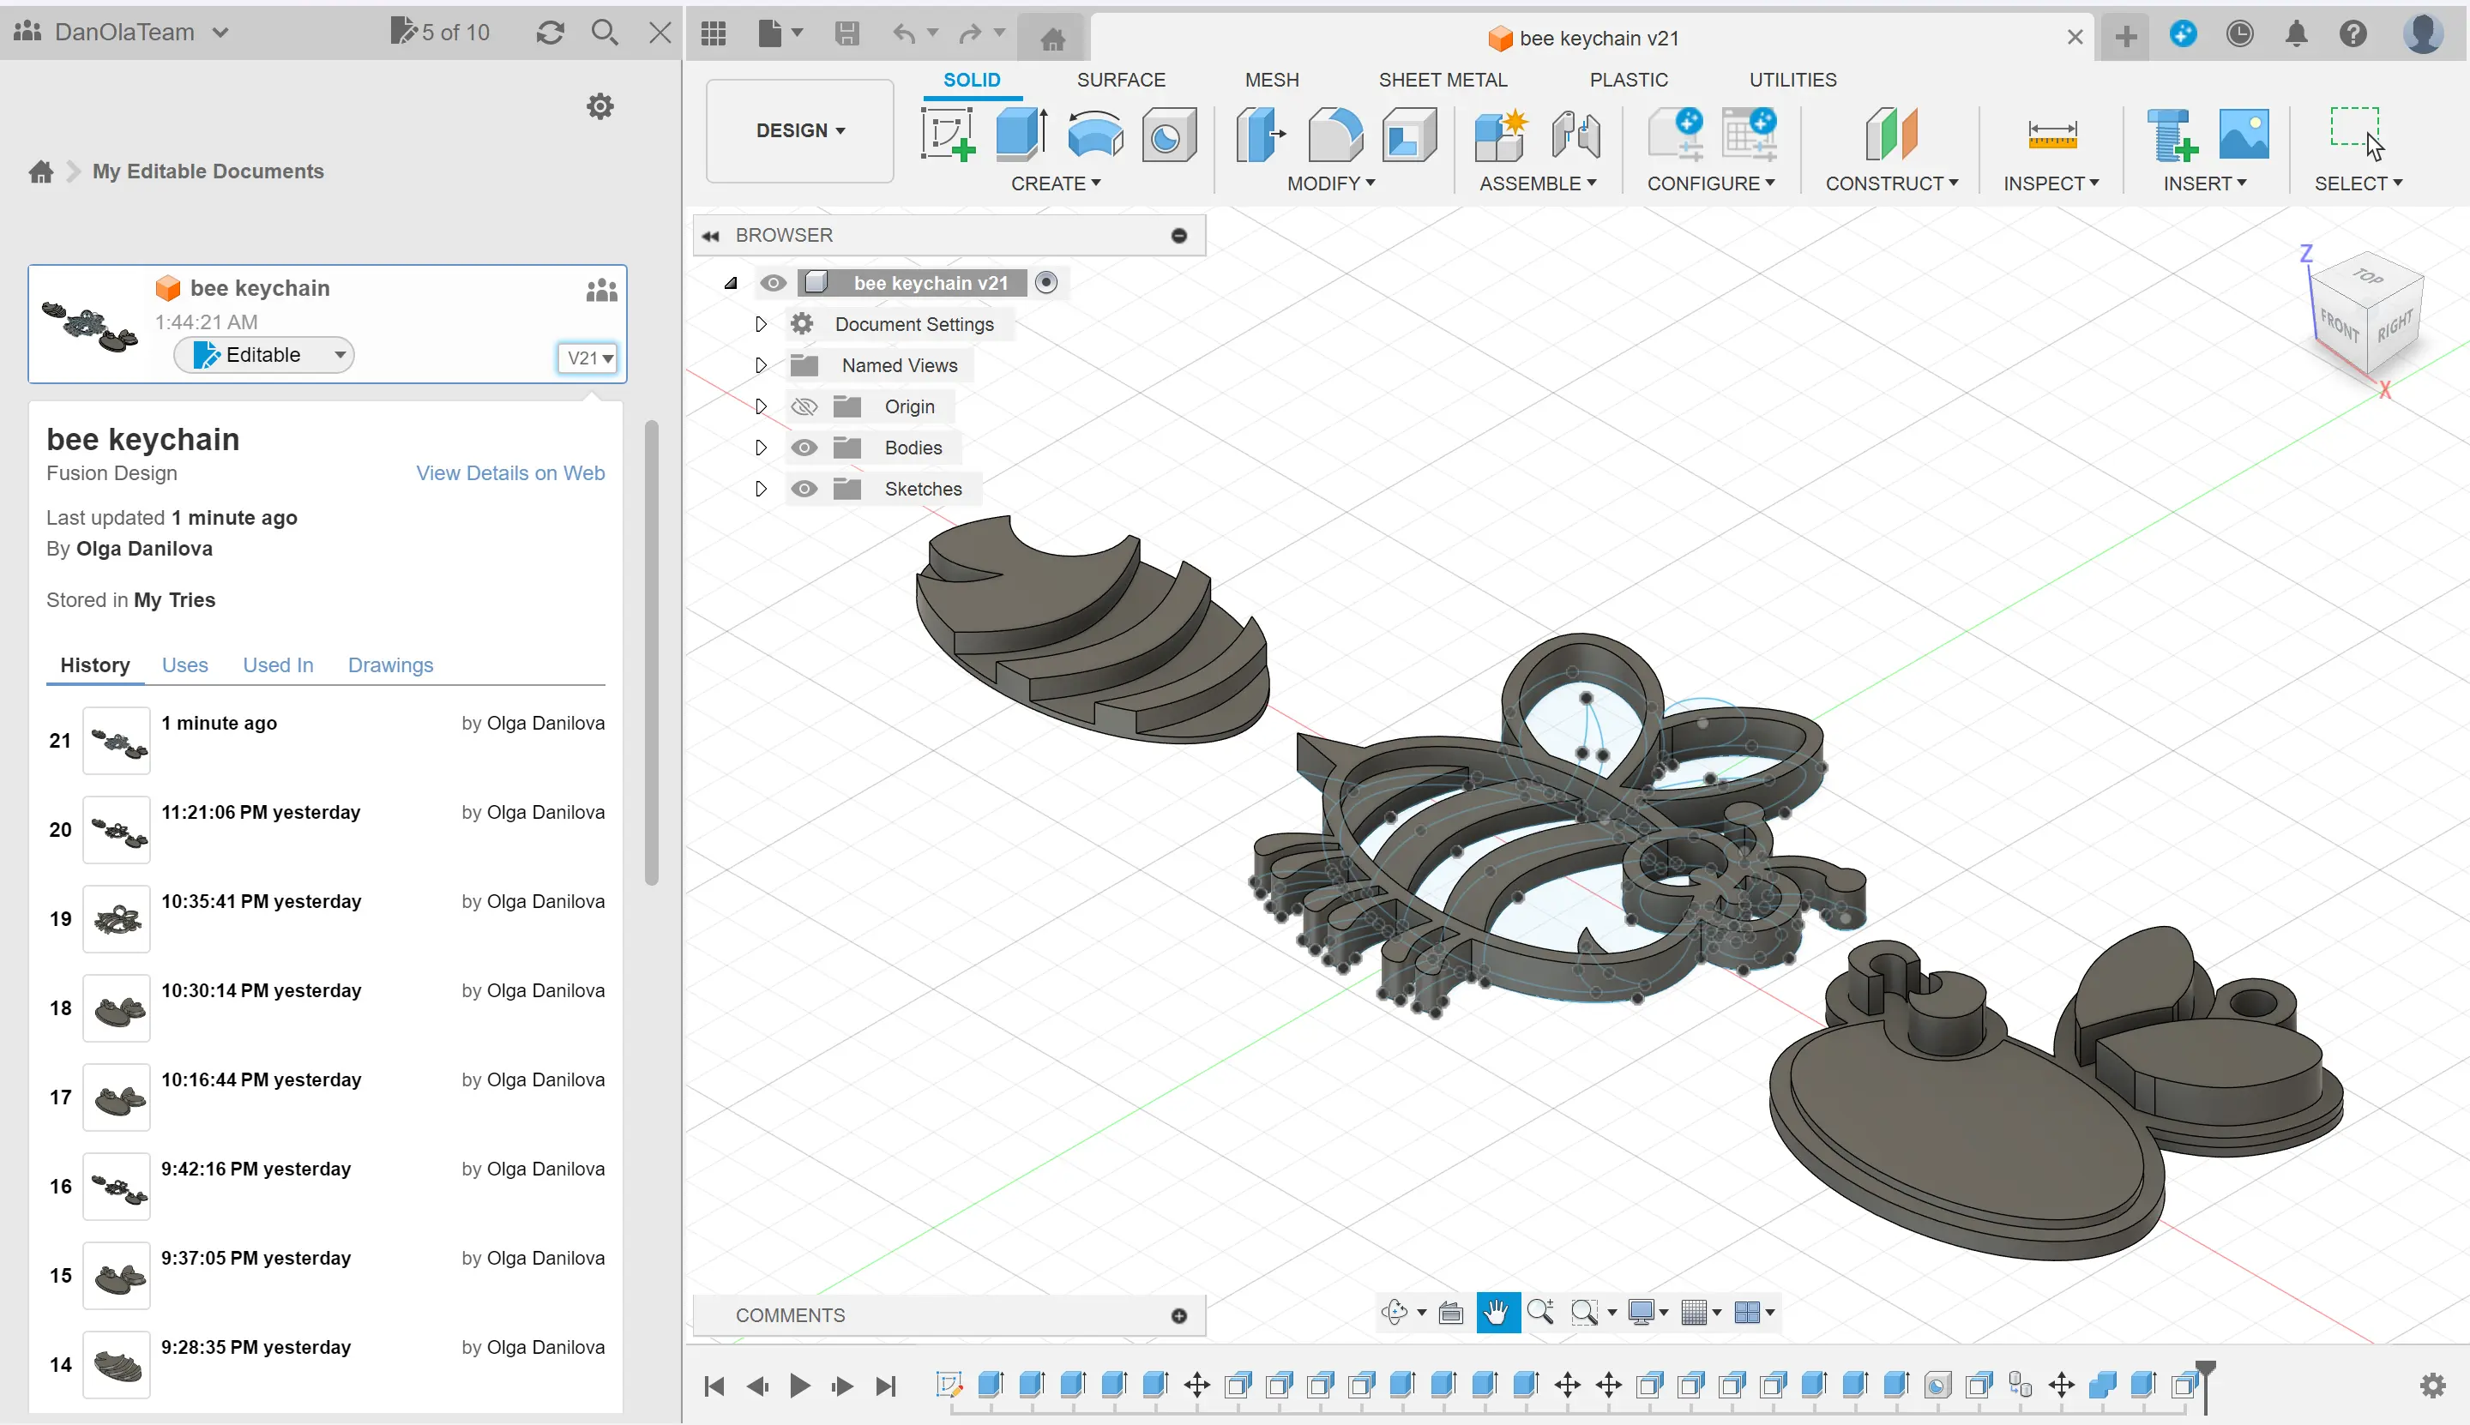The height and width of the screenshot is (1425, 2470).
Task: Click the Redo arrow
Action: tap(970, 34)
